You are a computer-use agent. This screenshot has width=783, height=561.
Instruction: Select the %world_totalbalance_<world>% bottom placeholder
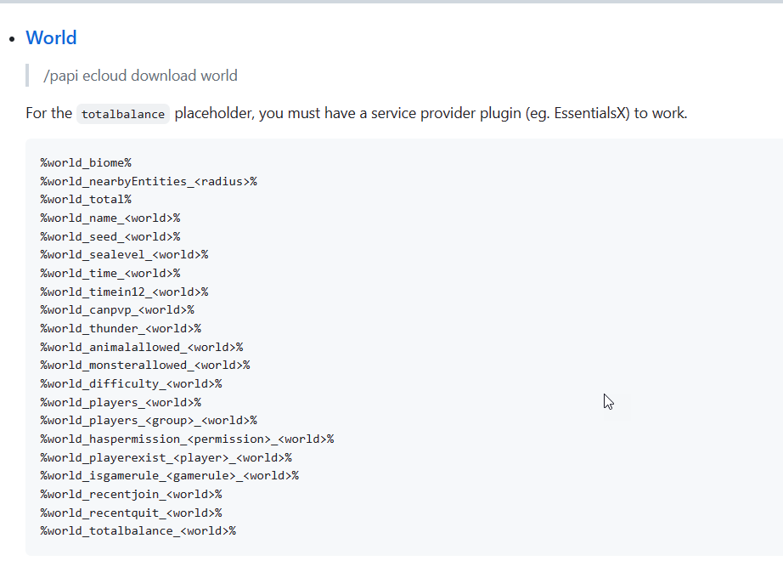tap(138, 530)
